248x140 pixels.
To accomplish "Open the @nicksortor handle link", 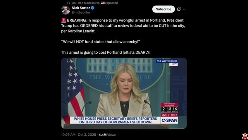I will click(x=81, y=12).
